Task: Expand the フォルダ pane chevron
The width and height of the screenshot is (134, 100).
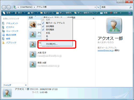Action: point(26,85)
